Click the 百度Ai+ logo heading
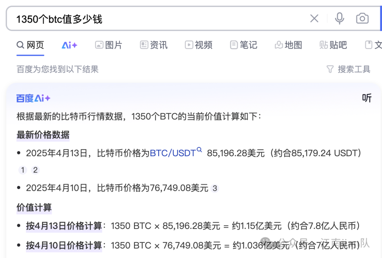The width and height of the screenshot is (382, 258). [33, 98]
